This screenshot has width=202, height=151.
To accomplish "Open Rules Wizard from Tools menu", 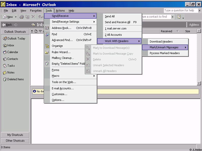I will [61, 52].
